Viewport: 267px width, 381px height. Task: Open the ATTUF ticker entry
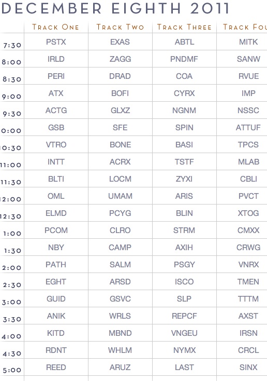coord(248,128)
